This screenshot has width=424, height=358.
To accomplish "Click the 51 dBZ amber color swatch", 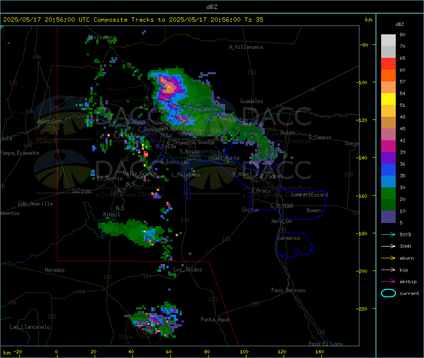I will coord(388,111).
